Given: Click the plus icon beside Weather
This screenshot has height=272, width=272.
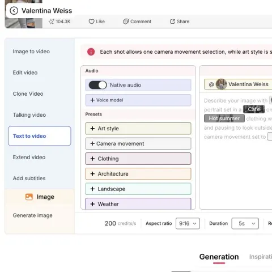Looking at the screenshot, I should [92, 204].
